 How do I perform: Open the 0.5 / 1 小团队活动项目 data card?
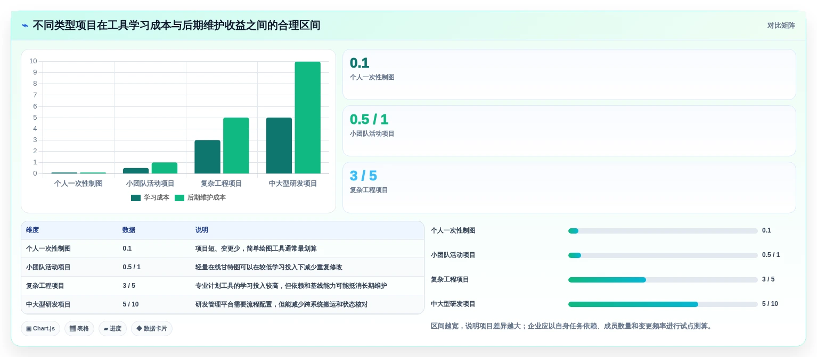(x=569, y=131)
